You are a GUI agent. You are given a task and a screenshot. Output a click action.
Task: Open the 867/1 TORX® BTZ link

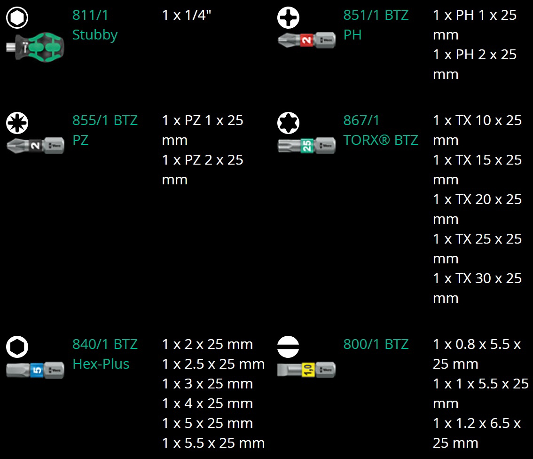(x=380, y=130)
